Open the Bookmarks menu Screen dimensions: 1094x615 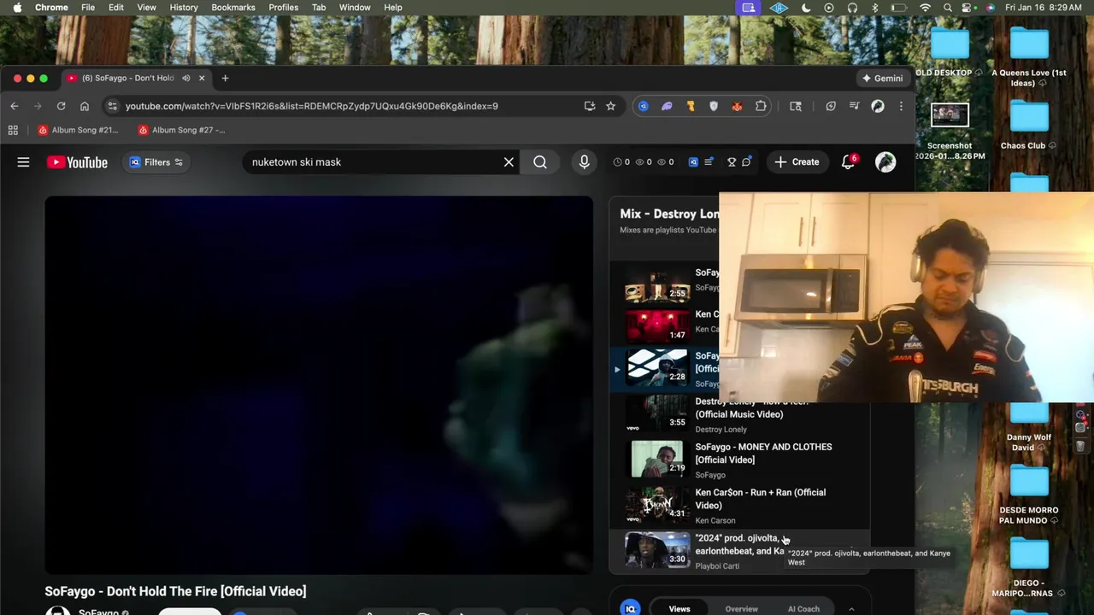(233, 8)
